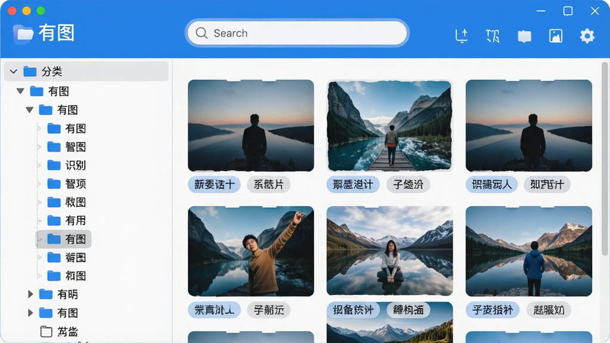Viewport: 610px width, 343px height.
Task: Click blue tag under boardwalk hiker photo
Action: click(353, 185)
